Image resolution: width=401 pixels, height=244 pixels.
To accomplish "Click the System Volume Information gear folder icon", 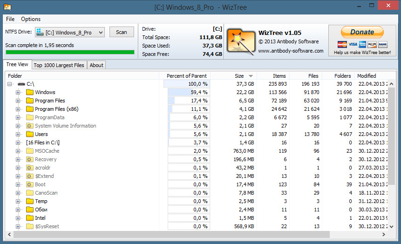I will click(x=30, y=126).
